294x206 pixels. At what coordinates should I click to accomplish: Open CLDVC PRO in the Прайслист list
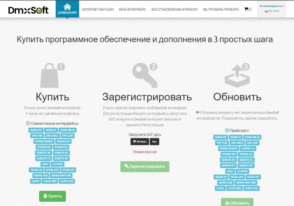[x=235, y=188]
